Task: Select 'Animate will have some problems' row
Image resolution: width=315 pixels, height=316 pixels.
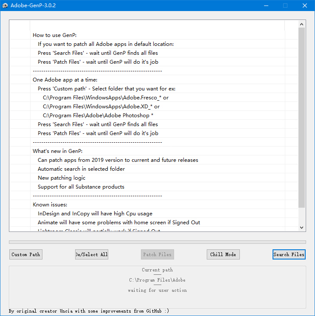Action: [x=154, y=222]
